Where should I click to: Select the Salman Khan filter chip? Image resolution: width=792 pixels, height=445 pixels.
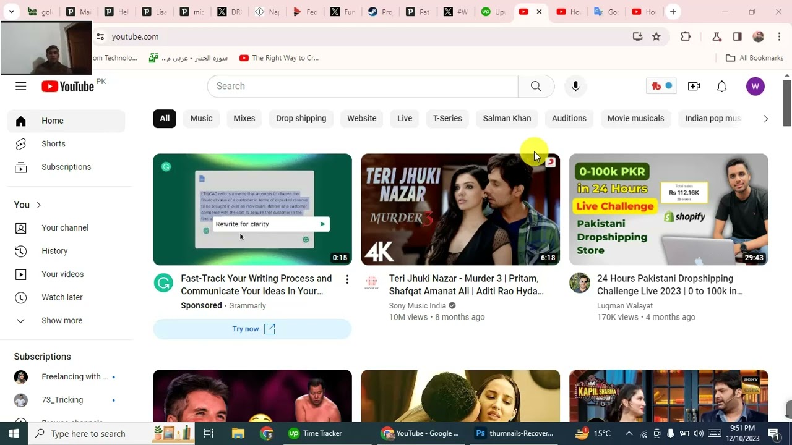[x=507, y=119]
